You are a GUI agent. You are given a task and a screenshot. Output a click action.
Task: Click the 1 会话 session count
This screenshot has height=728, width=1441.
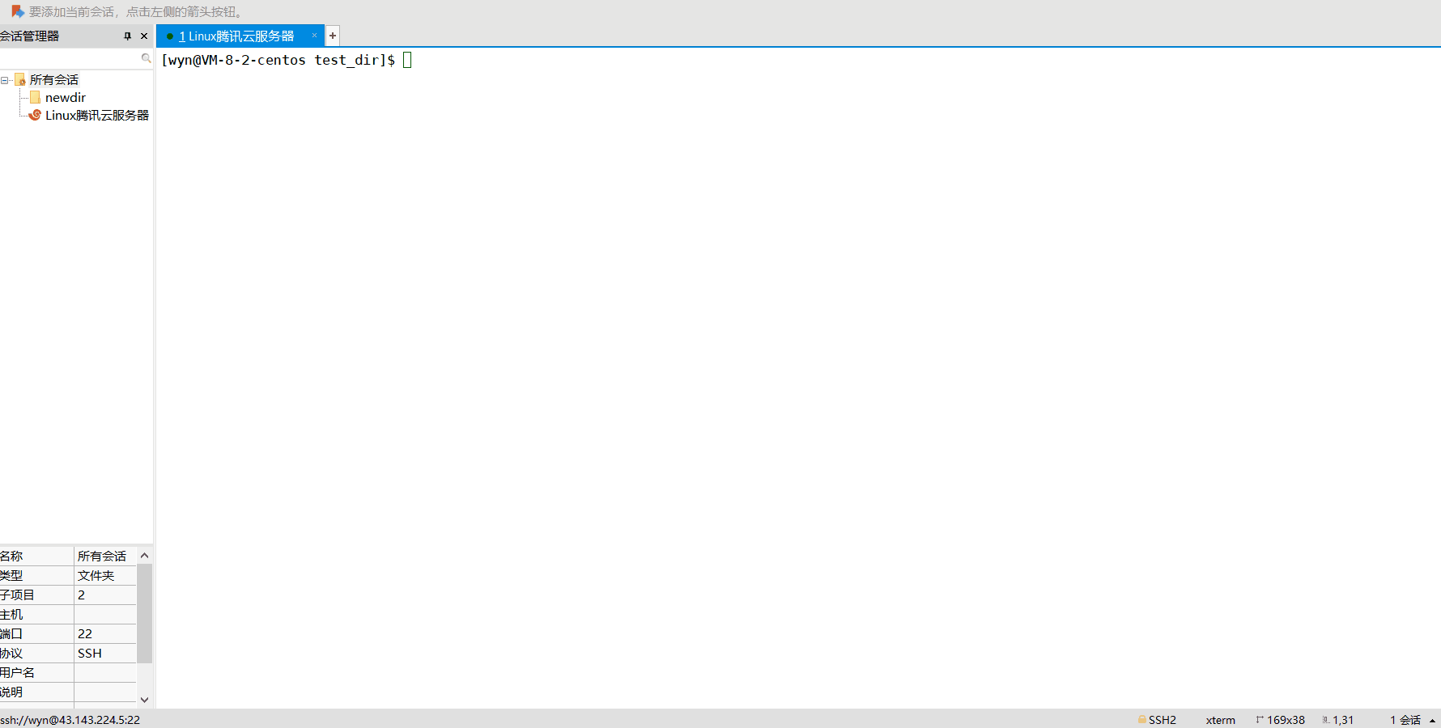click(x=1405, y=720)
